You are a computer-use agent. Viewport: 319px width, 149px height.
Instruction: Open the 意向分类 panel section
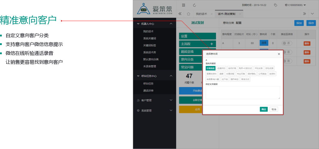point(190,60)
